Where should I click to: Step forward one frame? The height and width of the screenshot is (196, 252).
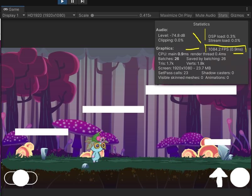(82, 2)
